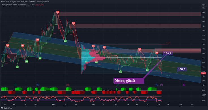Viewport: 208px width, 110px height.
Task: Click the May date on the time axis
Action: [53, 105]
